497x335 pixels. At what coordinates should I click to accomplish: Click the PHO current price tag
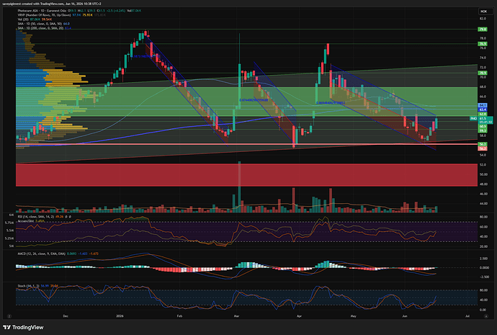click(x=473, y=119)
